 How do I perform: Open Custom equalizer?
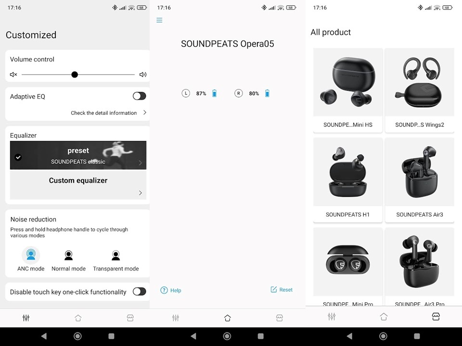78,185
